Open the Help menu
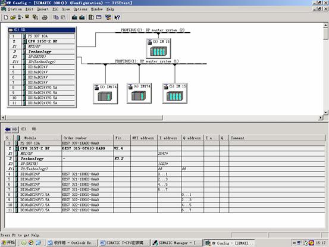This screenshot has width=329, height=247. [x=110, y=10]
